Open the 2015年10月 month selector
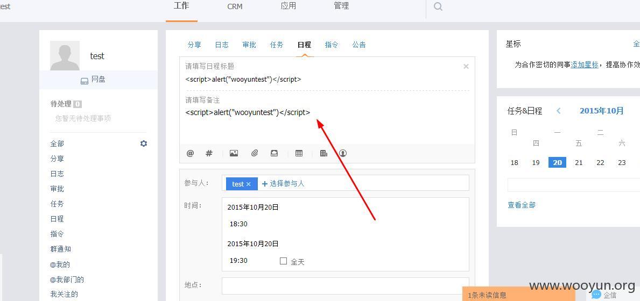The height and width of the screenshot is (301, 640). click(x=602, y=111)
